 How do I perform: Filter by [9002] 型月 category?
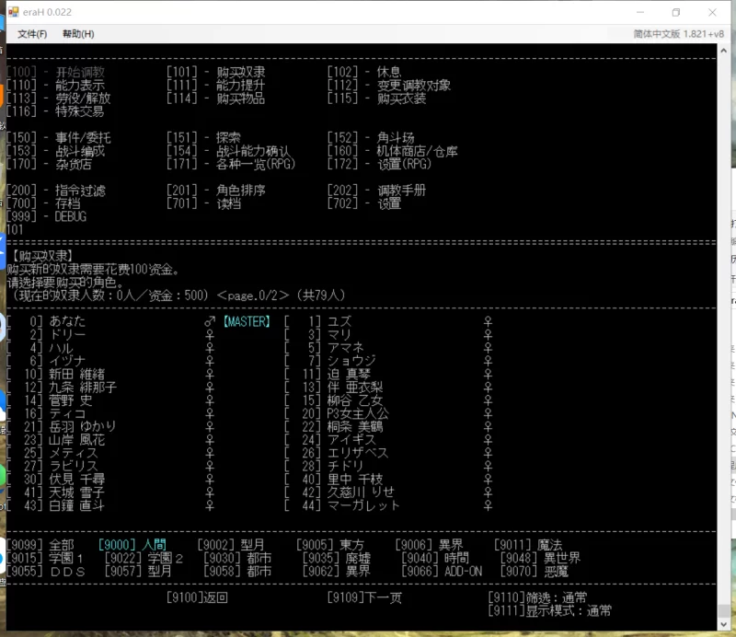[231, 545]
